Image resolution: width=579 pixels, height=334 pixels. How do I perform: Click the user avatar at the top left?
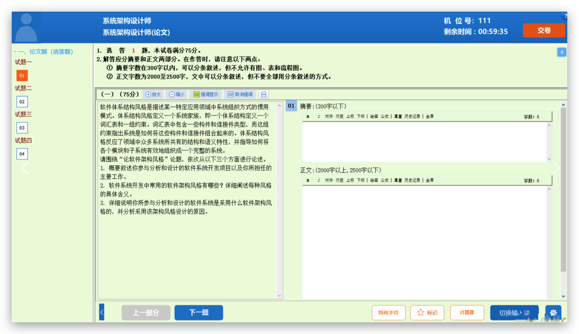point(26,28)
